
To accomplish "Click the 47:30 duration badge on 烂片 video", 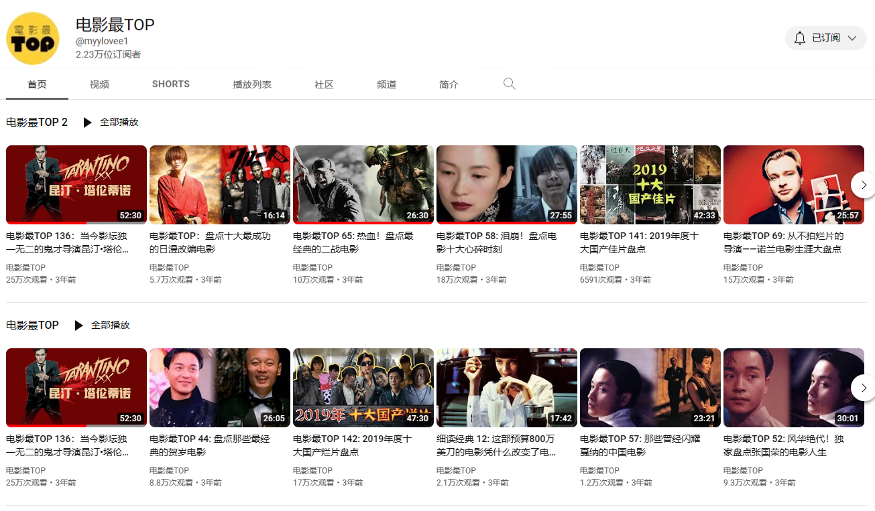I will (418, 419).
